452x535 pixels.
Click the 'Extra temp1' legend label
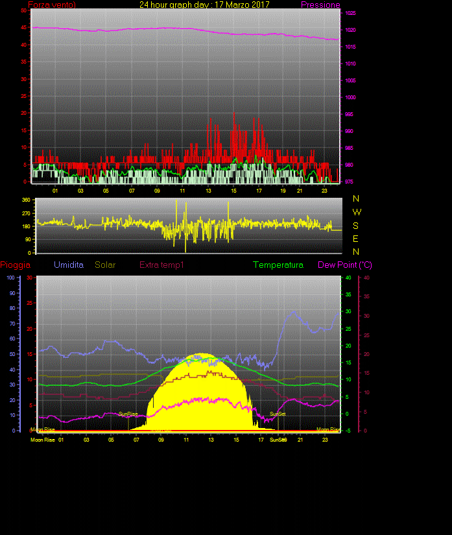[x=161, y=265]
